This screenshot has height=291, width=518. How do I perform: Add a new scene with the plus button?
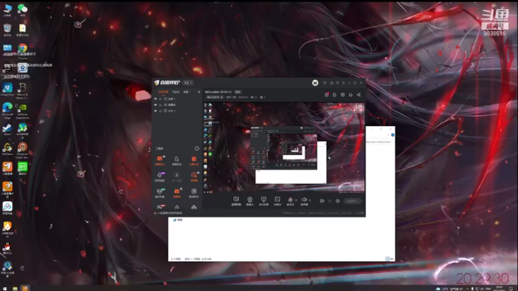(x=199, y=92)
